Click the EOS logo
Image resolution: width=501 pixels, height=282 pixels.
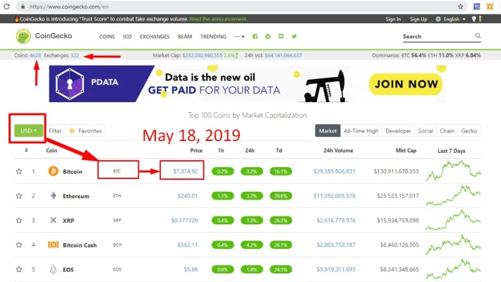(54, 269)
